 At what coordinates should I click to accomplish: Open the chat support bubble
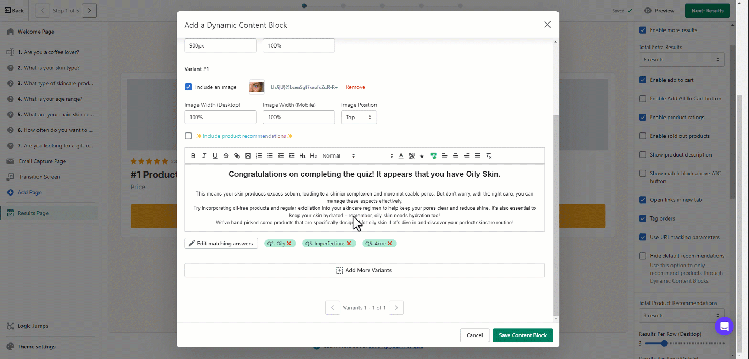tap(724, 326)
